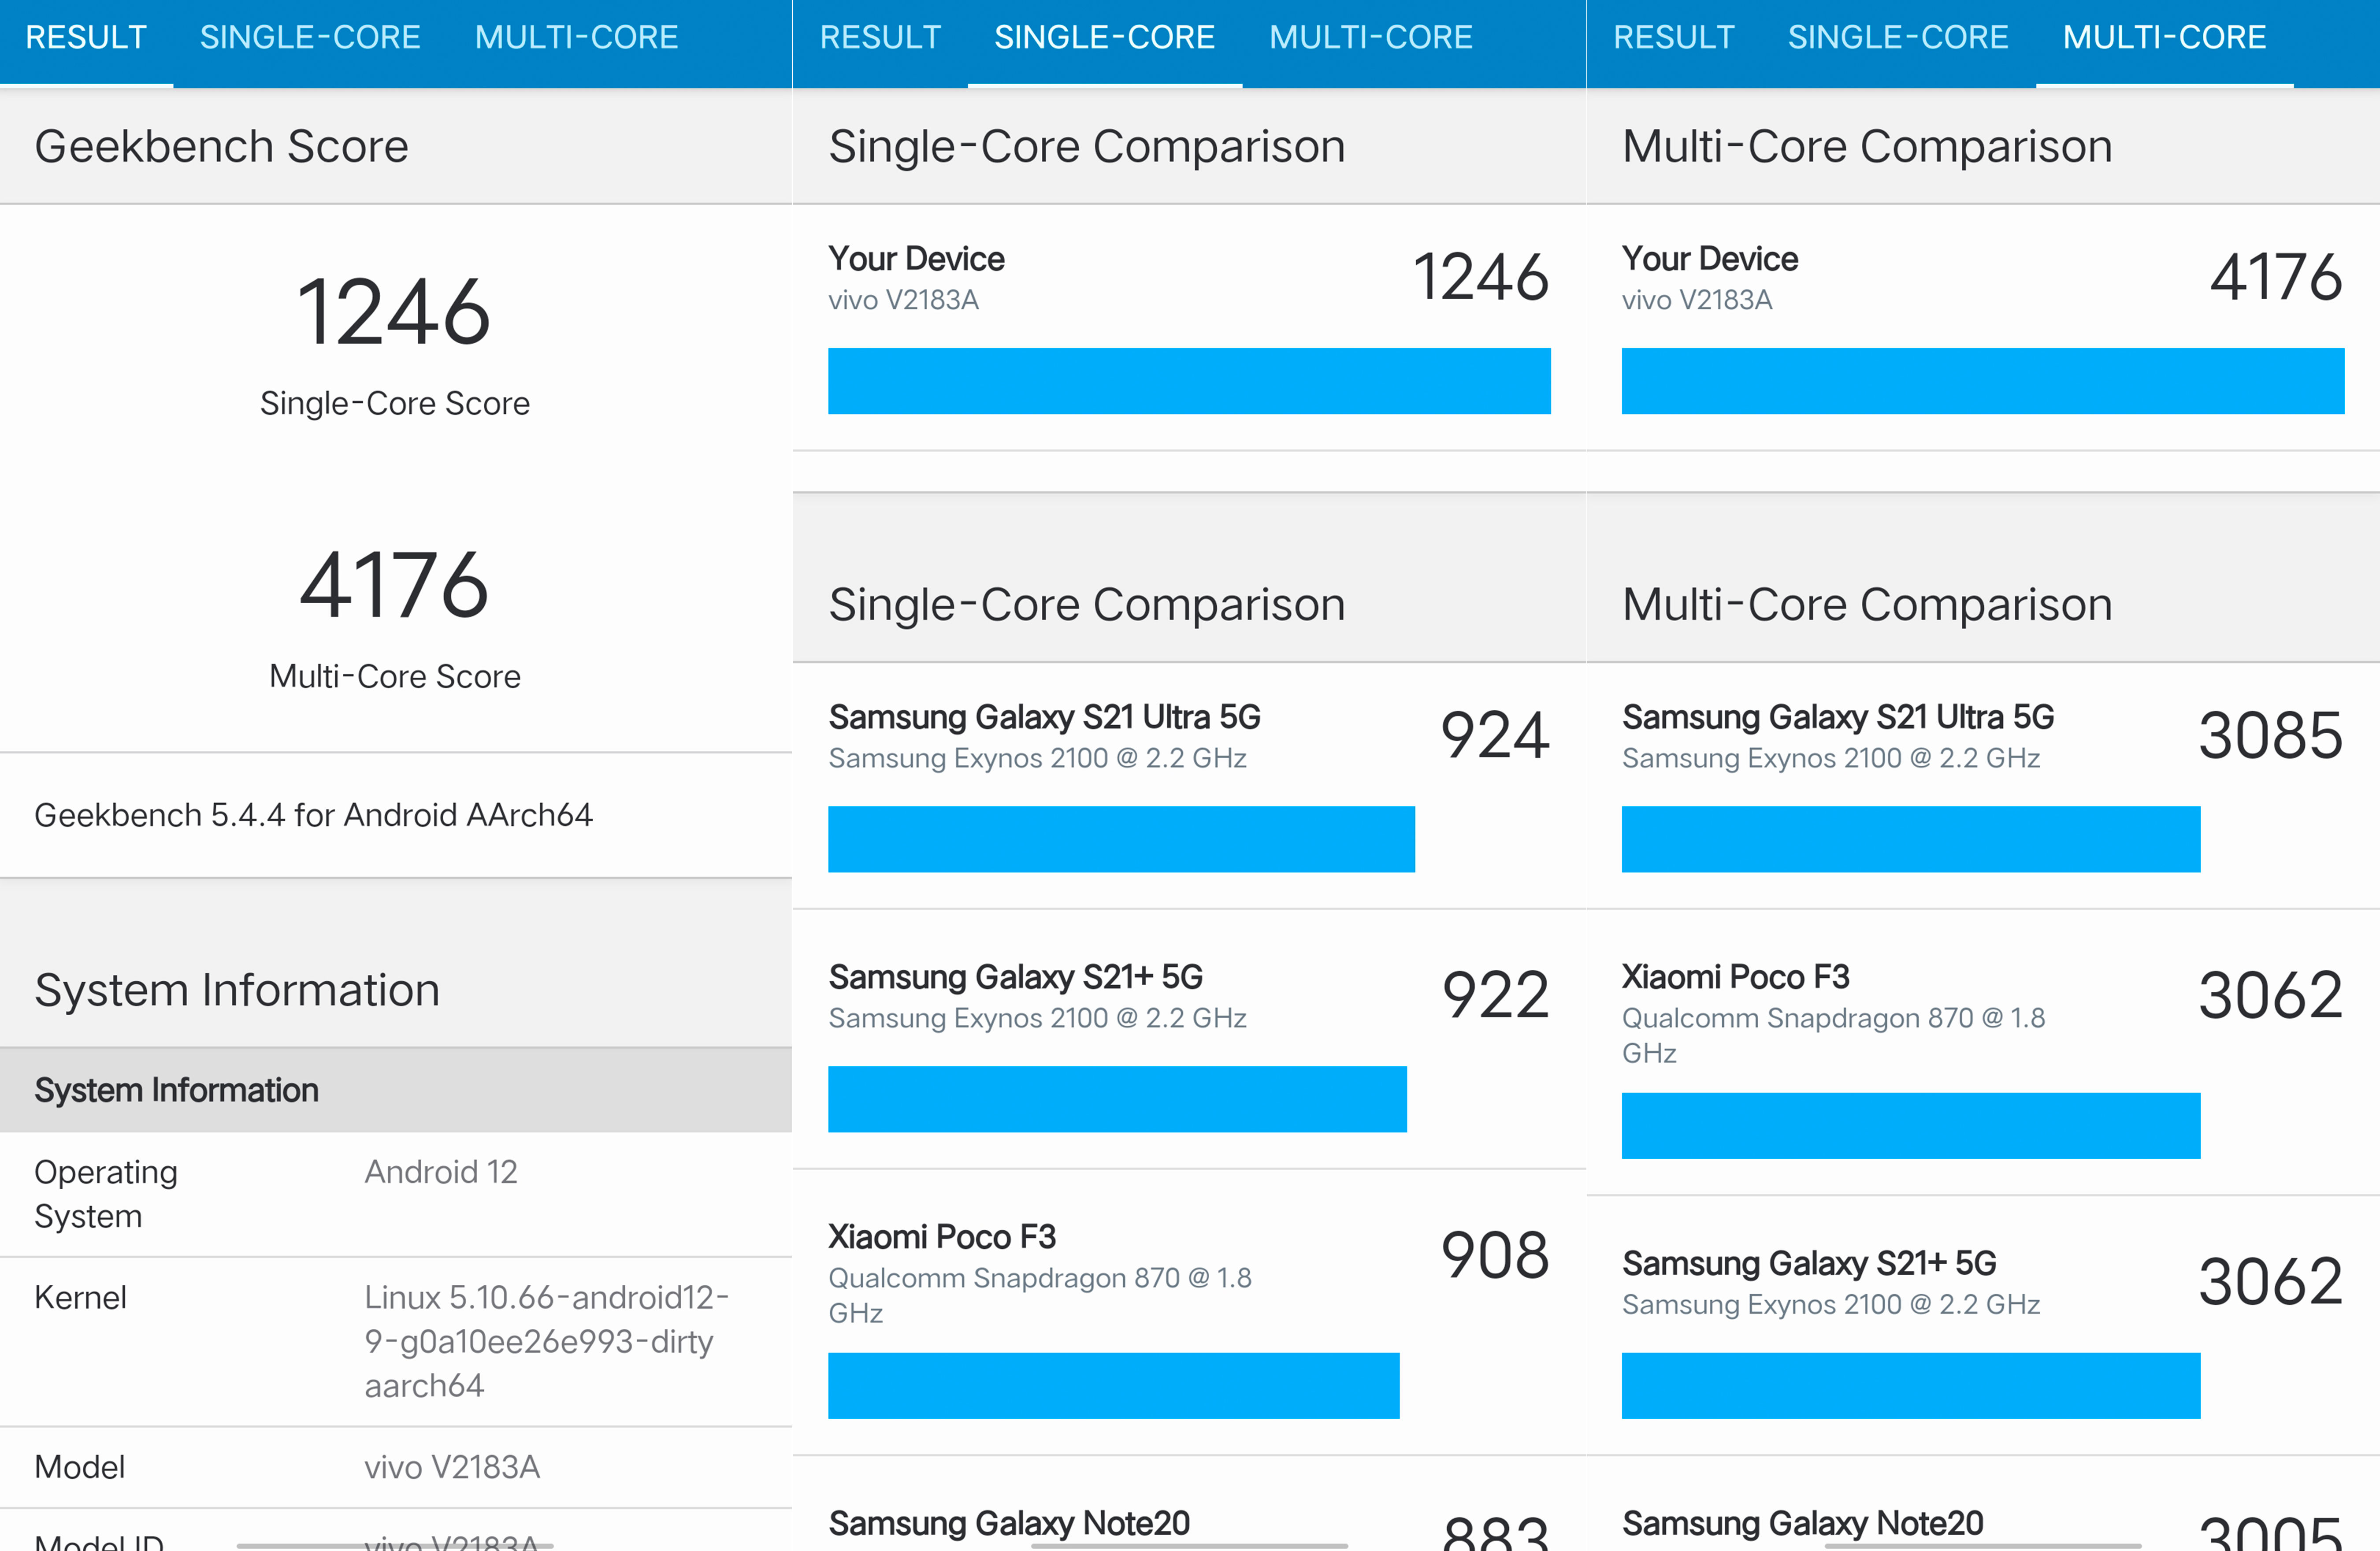Click the score bar for 924 result
The width and height of the screenshot is (2380, 1551).
[x=1121, y=839]
